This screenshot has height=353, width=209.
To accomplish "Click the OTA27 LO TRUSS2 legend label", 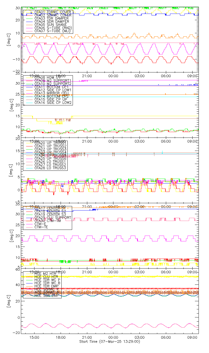I will click(50, 165).
